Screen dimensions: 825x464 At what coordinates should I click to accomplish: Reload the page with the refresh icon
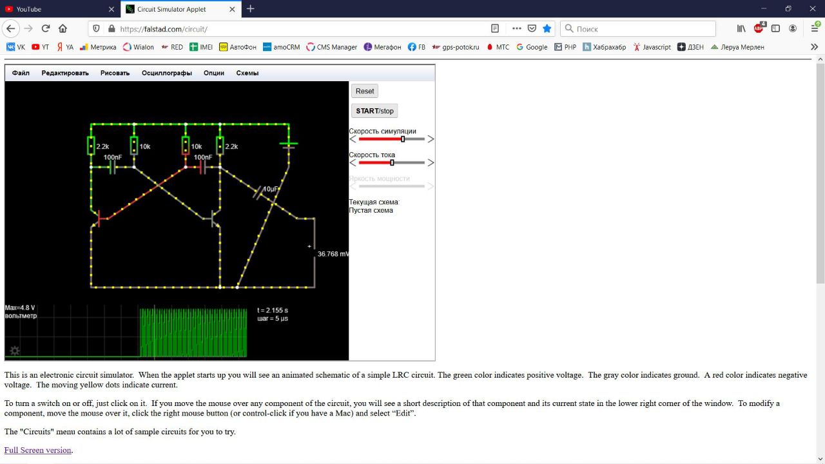46,28
